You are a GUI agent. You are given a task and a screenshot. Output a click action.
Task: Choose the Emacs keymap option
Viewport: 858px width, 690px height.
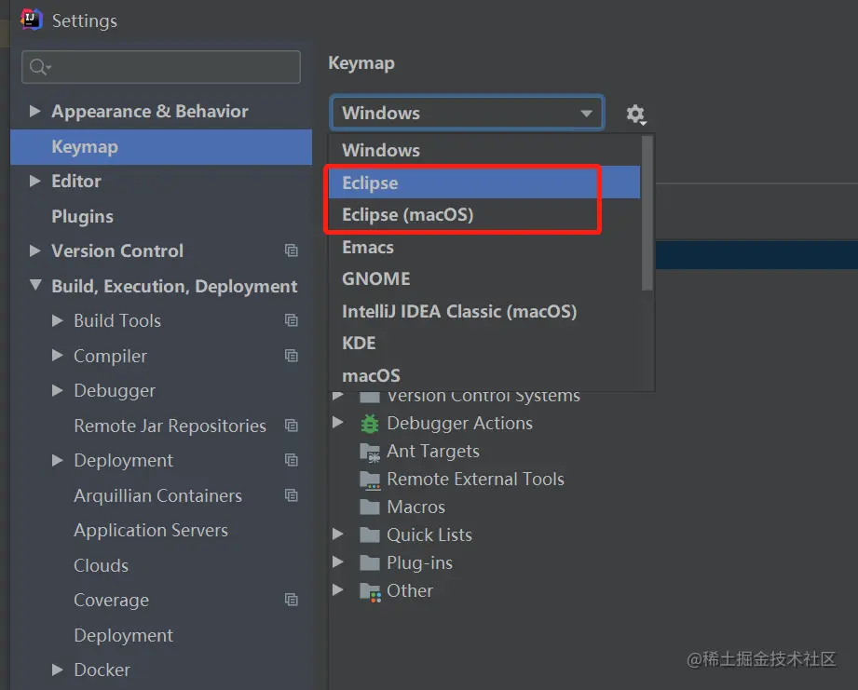pyautogui.click(x=368, y=248)
